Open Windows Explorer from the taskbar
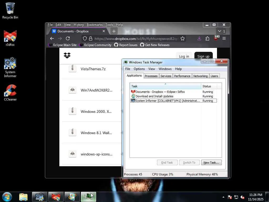 (23, 197)
